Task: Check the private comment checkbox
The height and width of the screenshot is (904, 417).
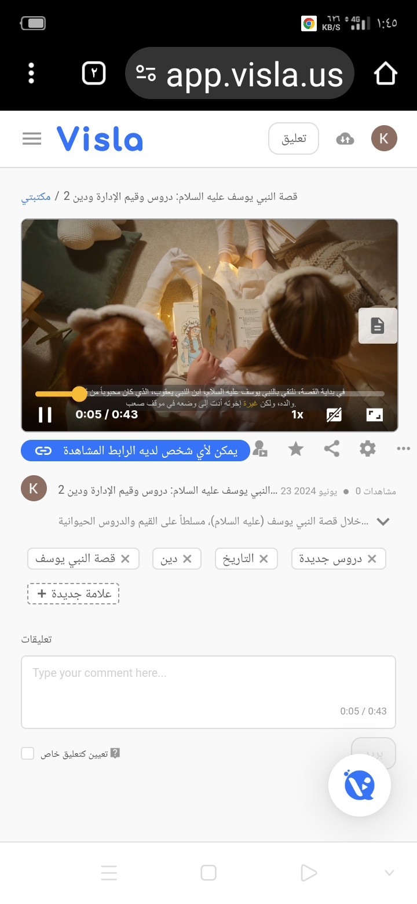Action: click(x=28, y=753)
